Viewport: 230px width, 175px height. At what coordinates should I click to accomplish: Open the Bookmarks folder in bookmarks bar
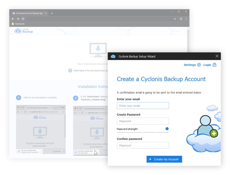click(x=18, y=24)
